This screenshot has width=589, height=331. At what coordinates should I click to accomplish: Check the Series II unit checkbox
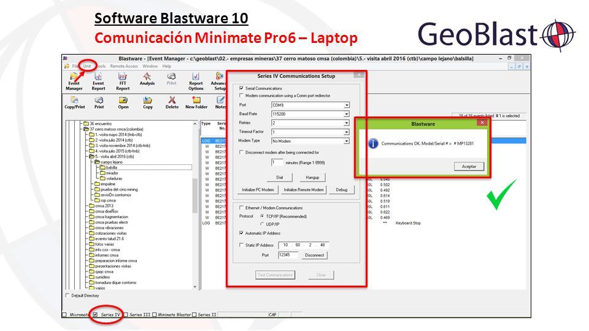click(194, 314)
